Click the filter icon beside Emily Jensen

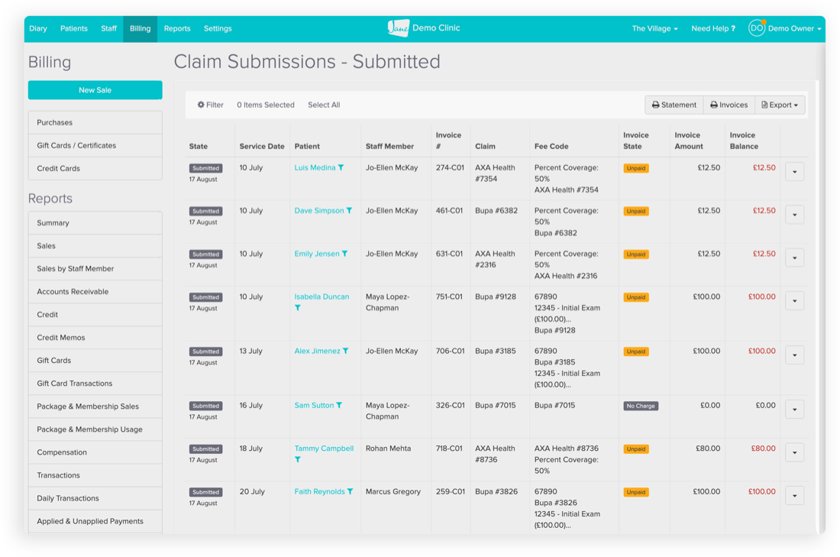point(344,254)
